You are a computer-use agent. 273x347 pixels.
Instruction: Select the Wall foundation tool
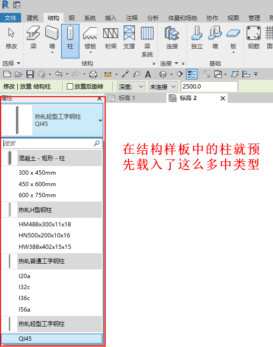pyautogui.click(x=215, y=38)
